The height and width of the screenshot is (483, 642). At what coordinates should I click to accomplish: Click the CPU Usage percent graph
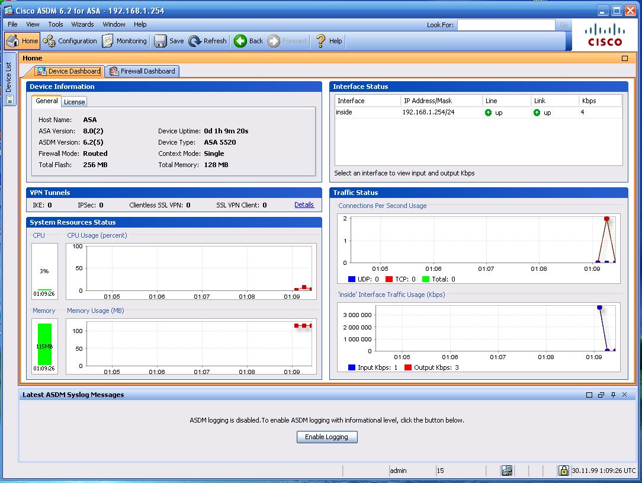pyautogui.click(x=191, y=271)
